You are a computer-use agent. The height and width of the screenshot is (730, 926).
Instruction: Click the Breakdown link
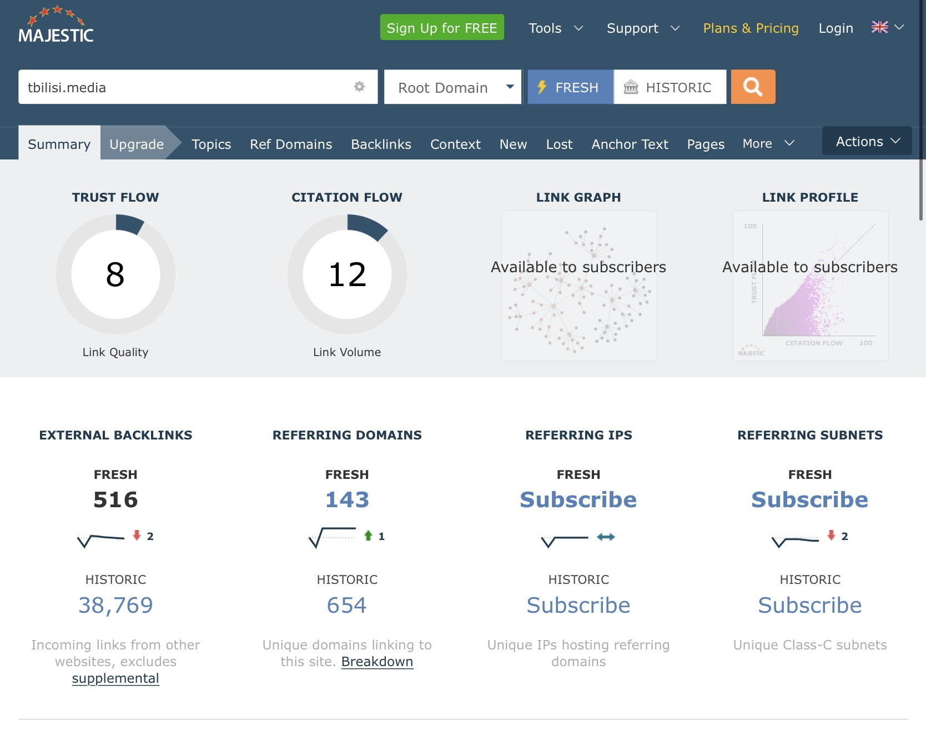click(377, 662)
